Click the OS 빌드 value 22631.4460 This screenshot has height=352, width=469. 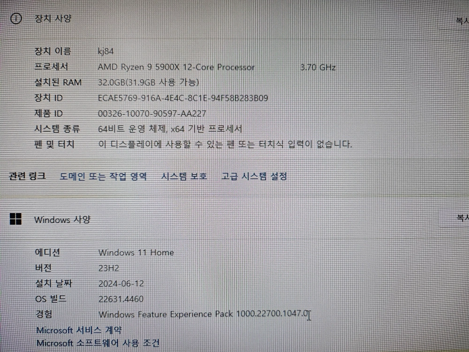click(x=121, y=299)
